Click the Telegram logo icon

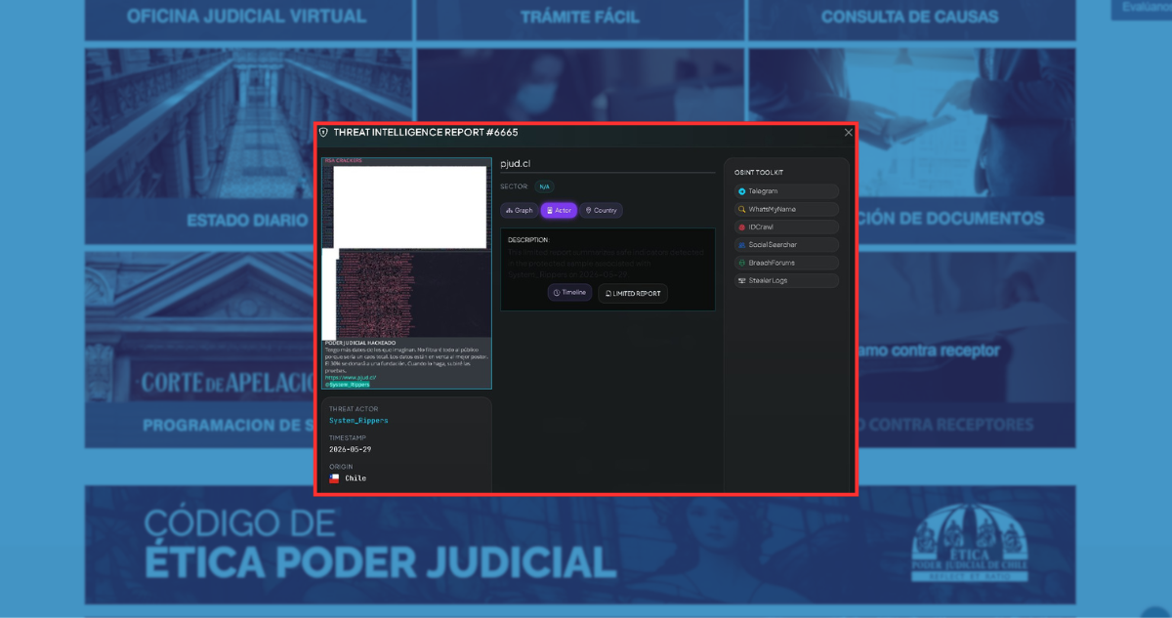[x=742, y=191]
